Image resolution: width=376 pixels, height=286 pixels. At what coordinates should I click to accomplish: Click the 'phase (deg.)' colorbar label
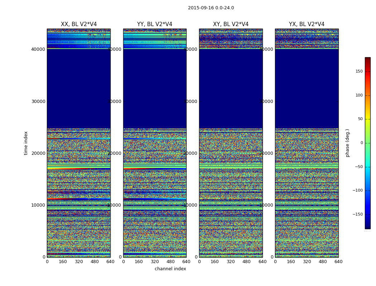[x=347, y=143]
